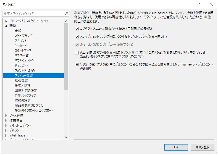Select 検索と置換 settings
The image size is (218, 155).
click(x=23, y=86)
